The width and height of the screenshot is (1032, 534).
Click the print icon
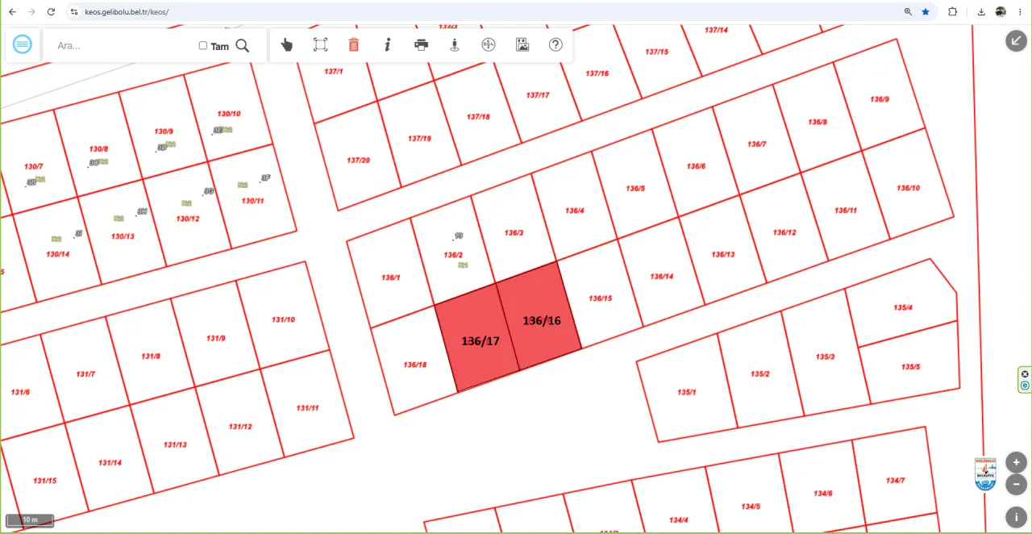(421, 45)
